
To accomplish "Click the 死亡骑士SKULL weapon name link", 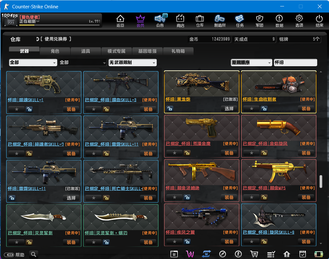I will [114, 188].
